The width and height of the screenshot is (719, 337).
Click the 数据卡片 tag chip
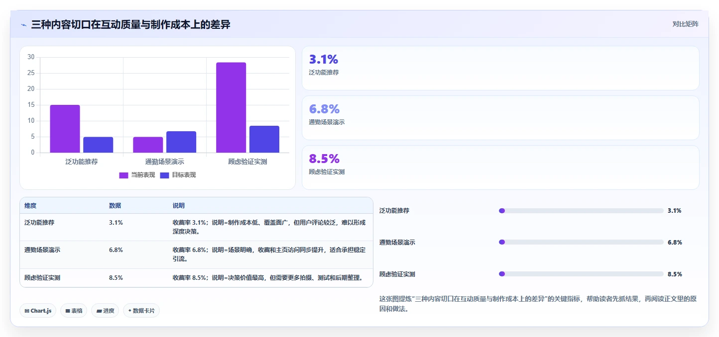141,311
